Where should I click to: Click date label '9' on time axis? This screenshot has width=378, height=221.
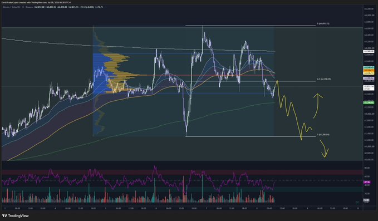(x=307, y=208)
